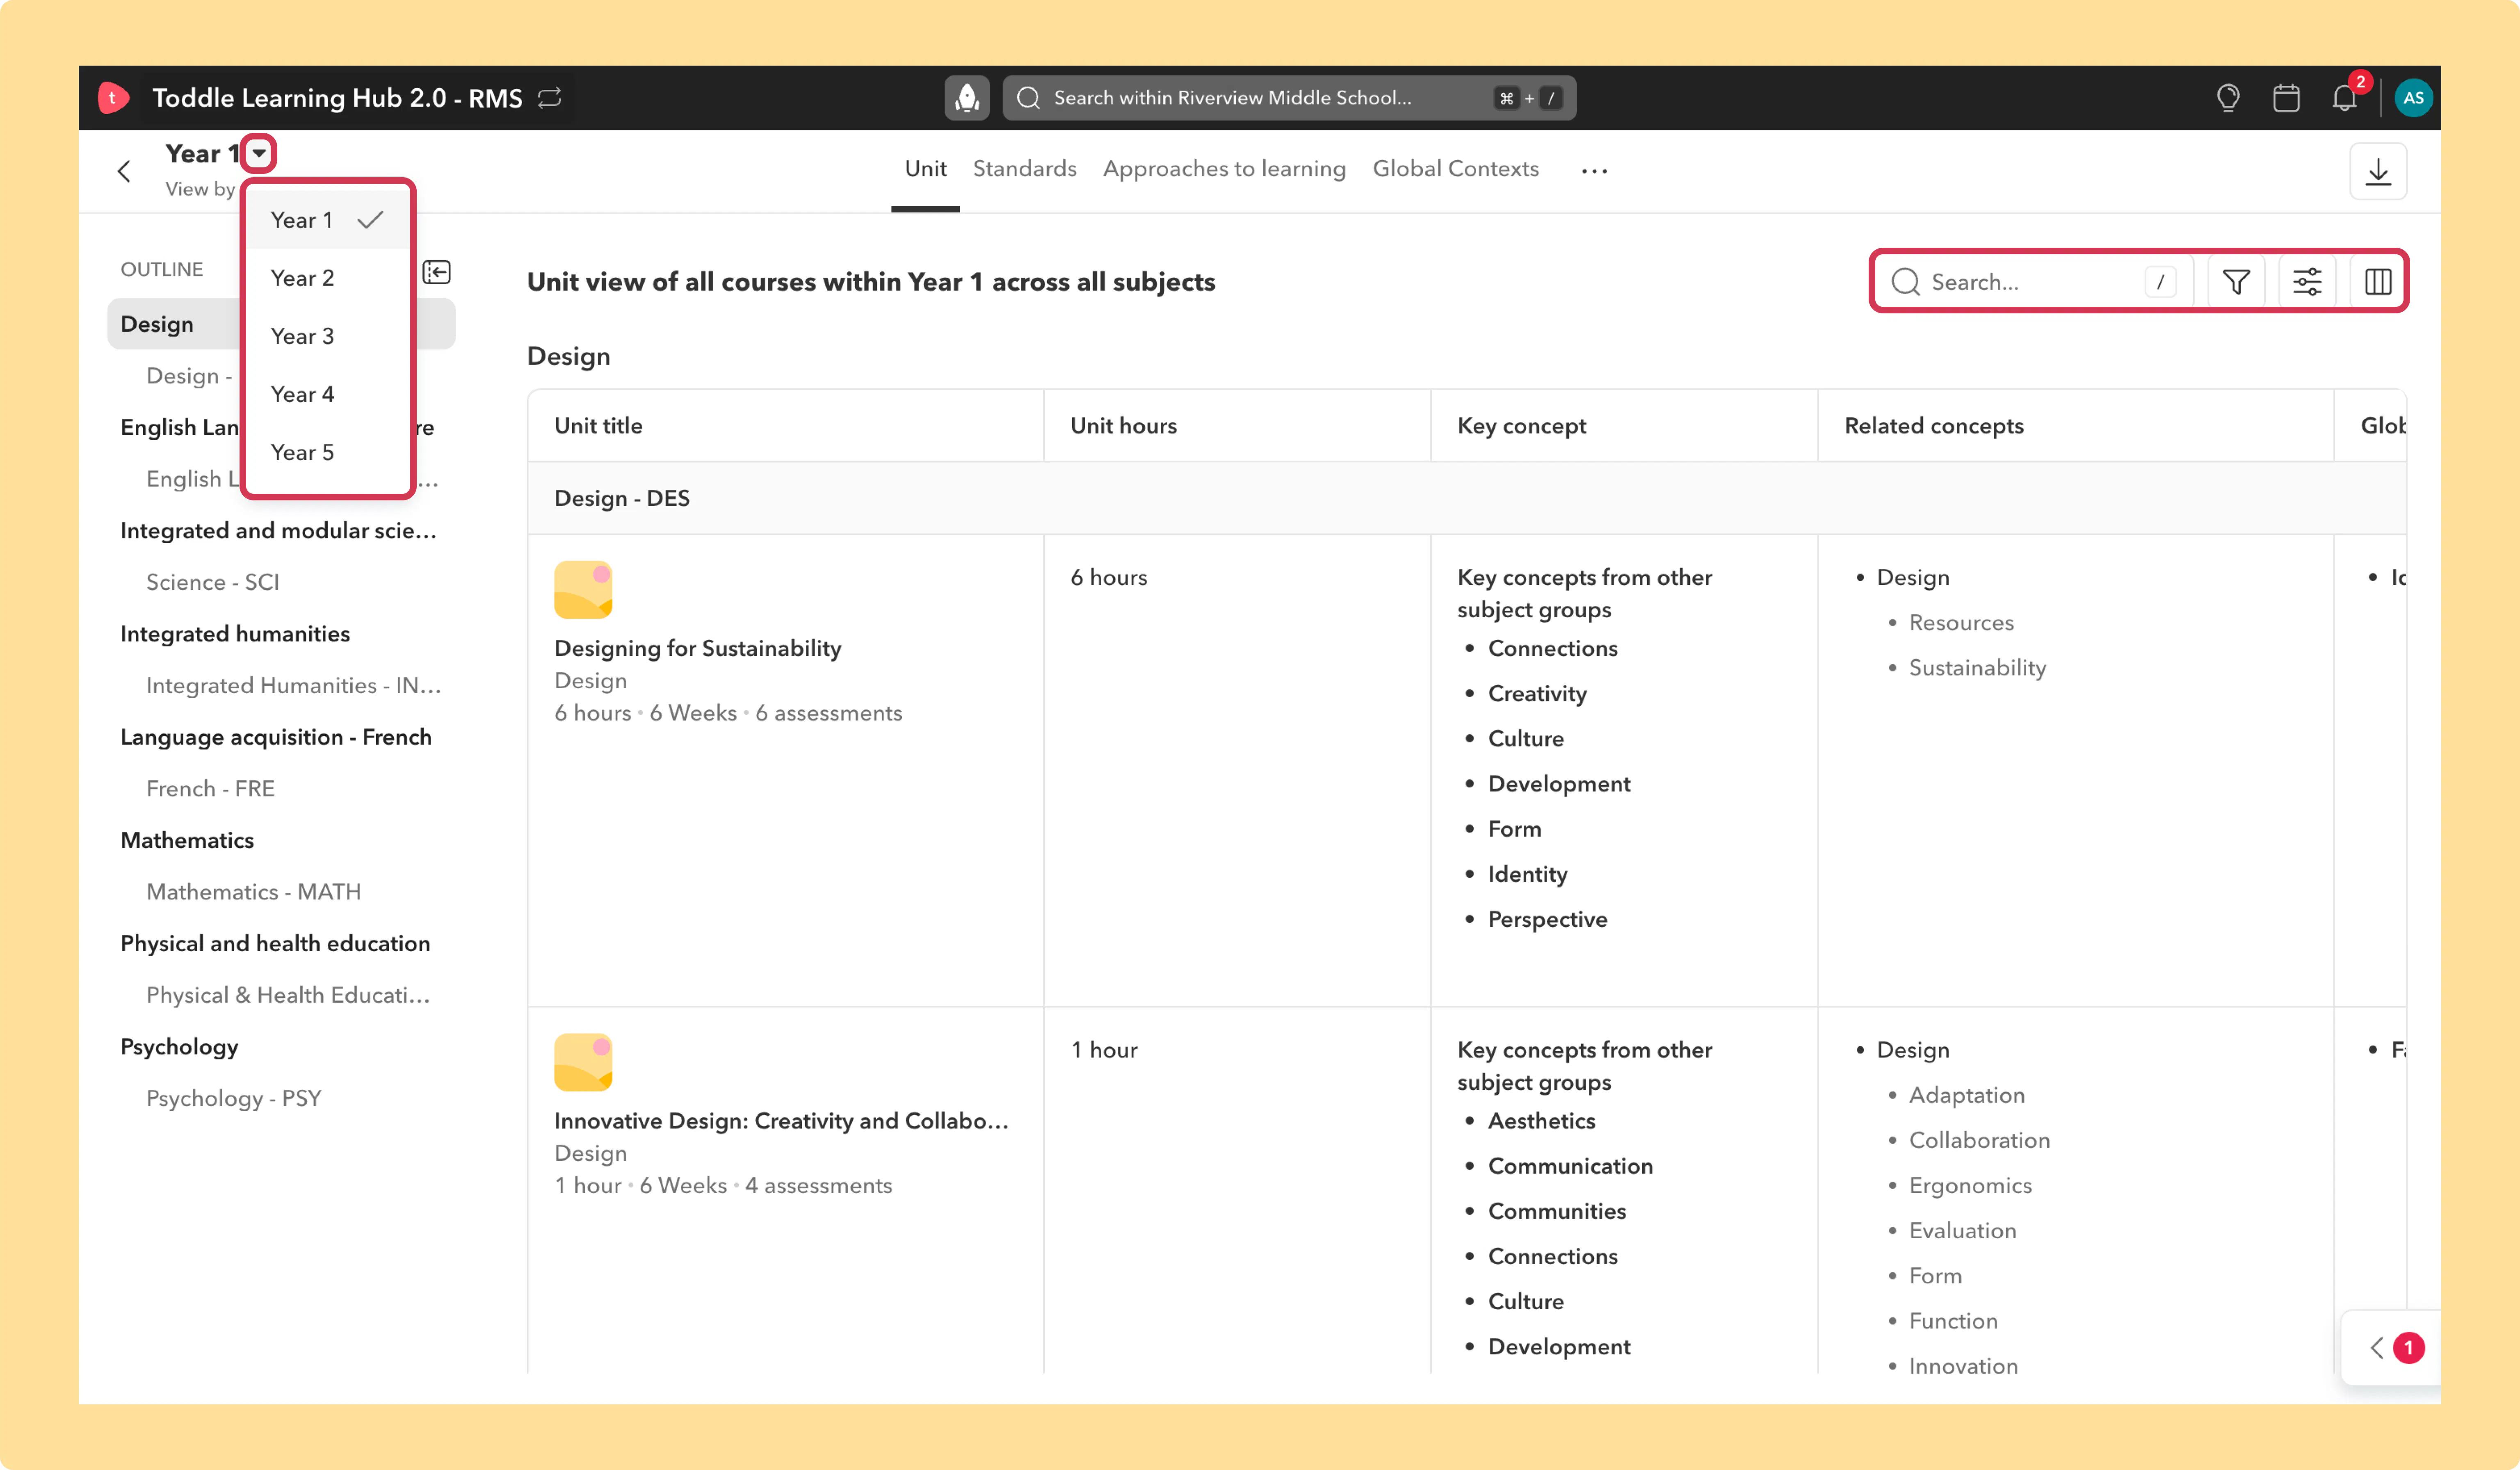The height and width of the screenshot is (1470, 2520).
Task: Open the Approaches to learning tab
Action: point(1224,169)
